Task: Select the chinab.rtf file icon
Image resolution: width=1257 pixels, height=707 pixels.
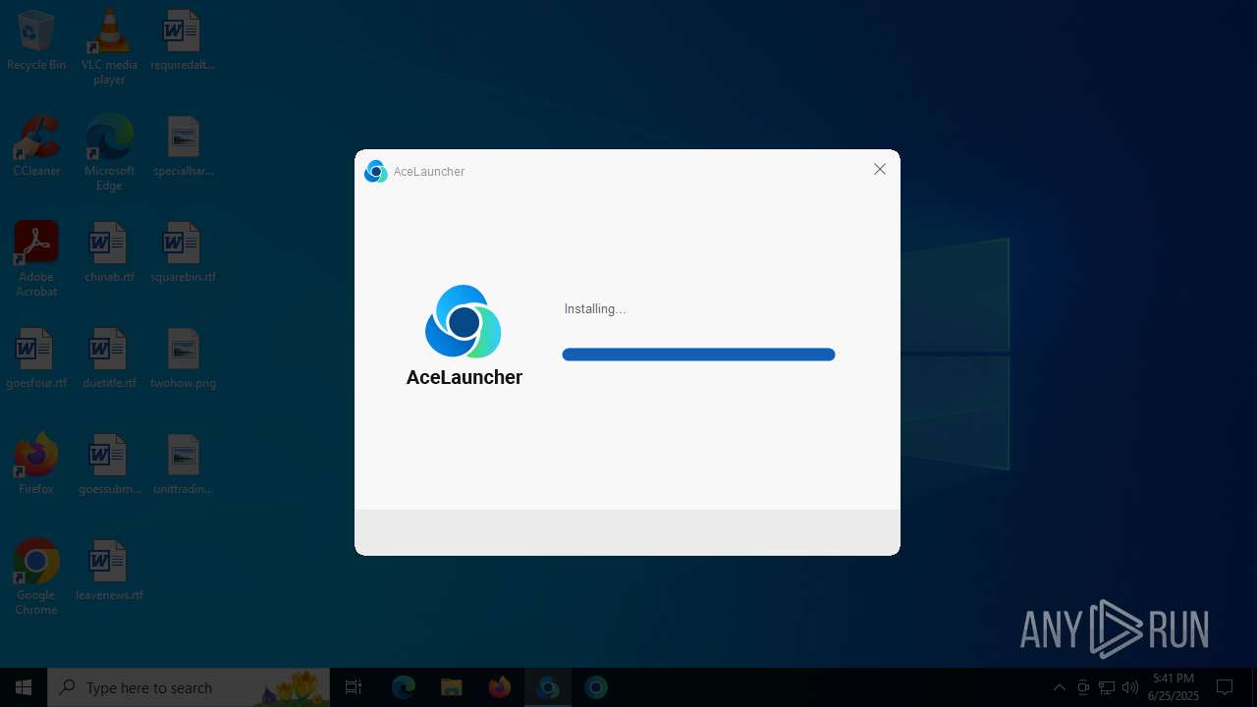Action: [109, 253]
